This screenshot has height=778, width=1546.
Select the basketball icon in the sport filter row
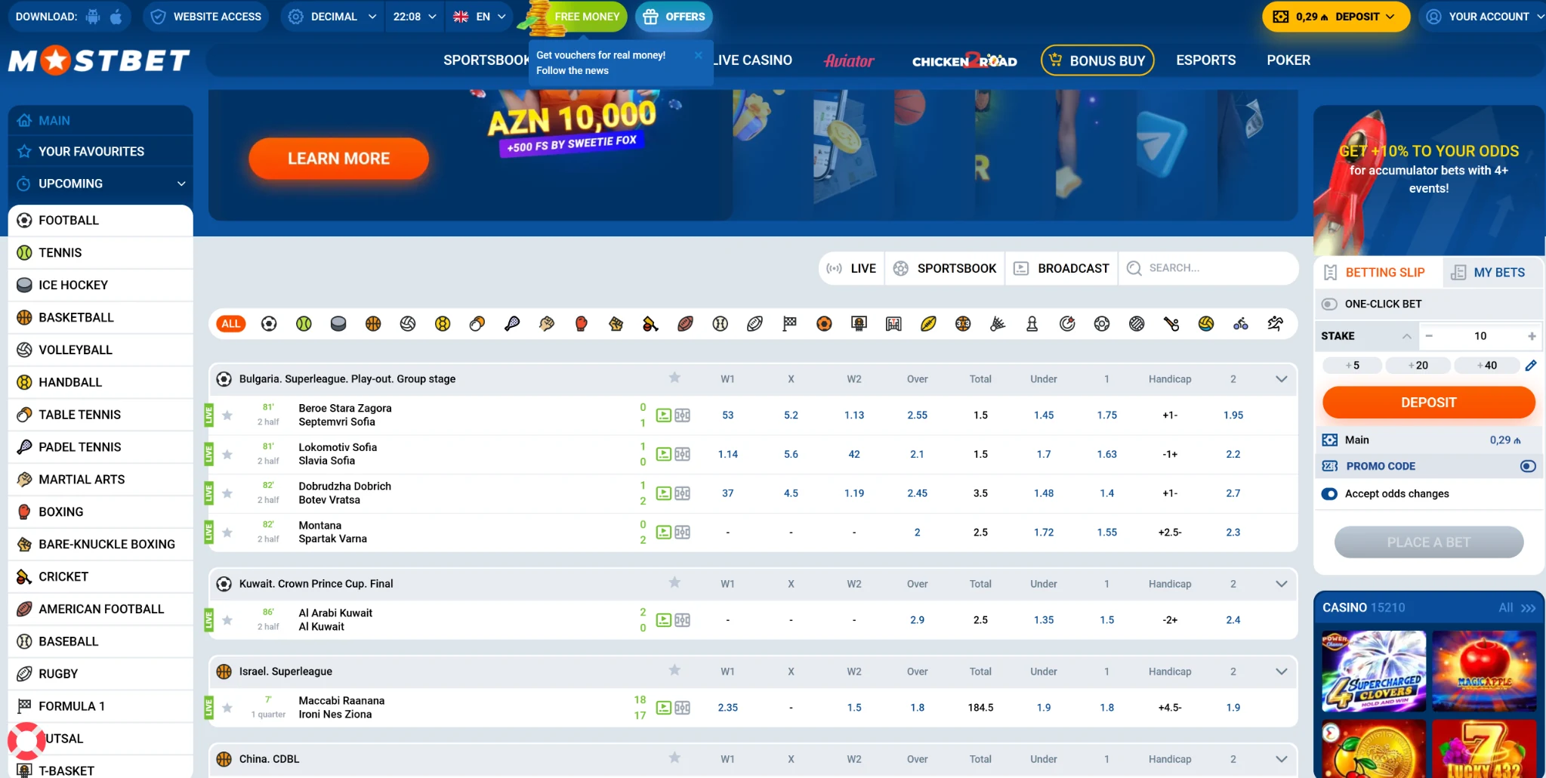click(x=373, y=324)
